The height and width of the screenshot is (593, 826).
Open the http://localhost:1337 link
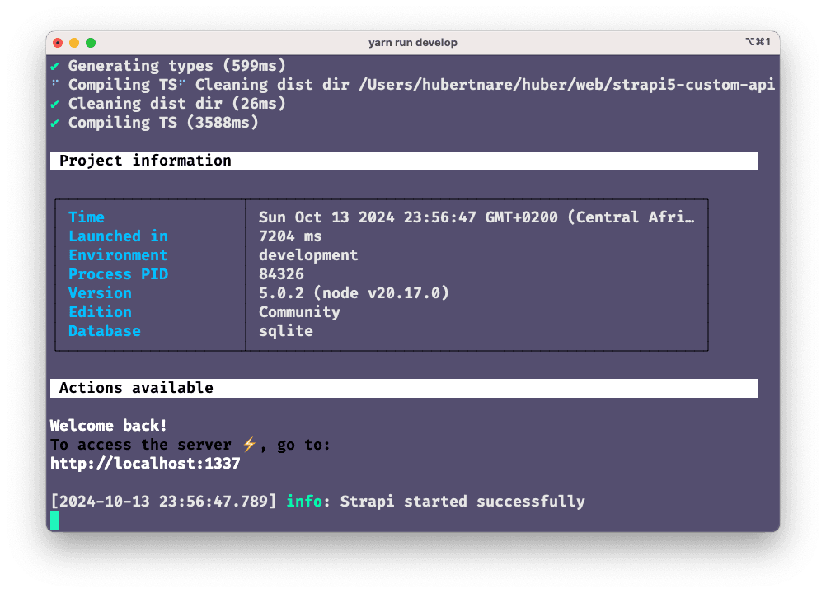145,464
